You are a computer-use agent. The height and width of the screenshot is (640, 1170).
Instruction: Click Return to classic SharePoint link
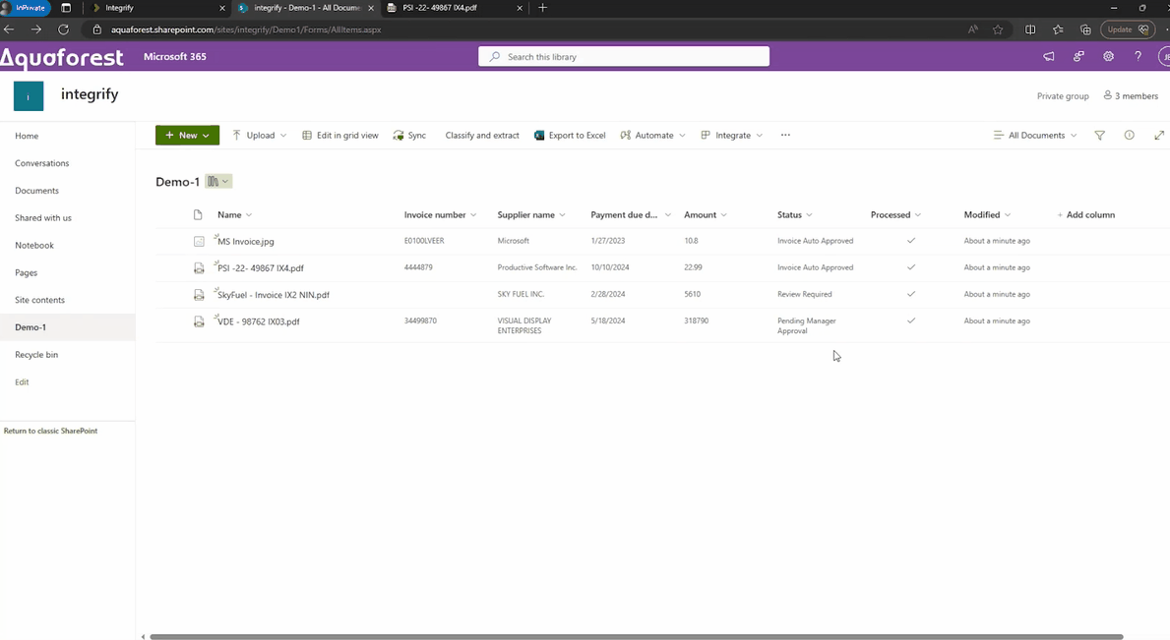click(x=50, y=431)
